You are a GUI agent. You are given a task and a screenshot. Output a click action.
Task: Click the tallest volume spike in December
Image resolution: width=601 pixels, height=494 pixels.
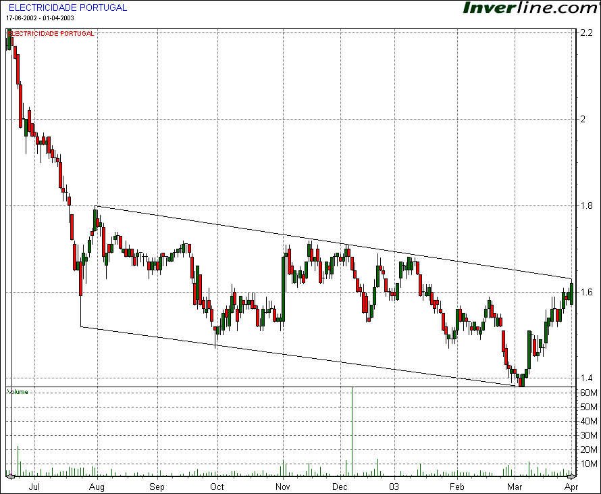pyautogui.click(x=352, y=431)
